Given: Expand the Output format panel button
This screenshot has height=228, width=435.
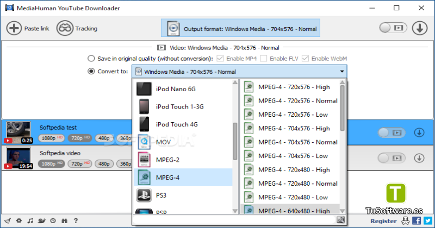Looking at the screenshot, I should coord(240,28).
